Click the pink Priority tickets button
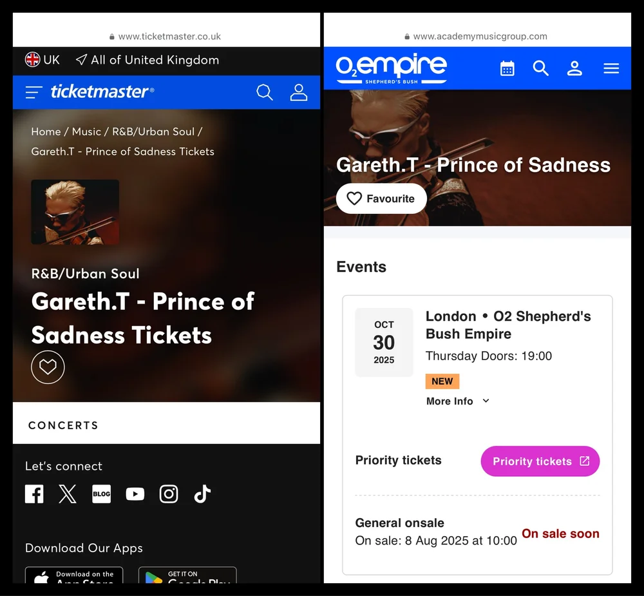The width and height of the screenshot is (644, 596). 540,461
